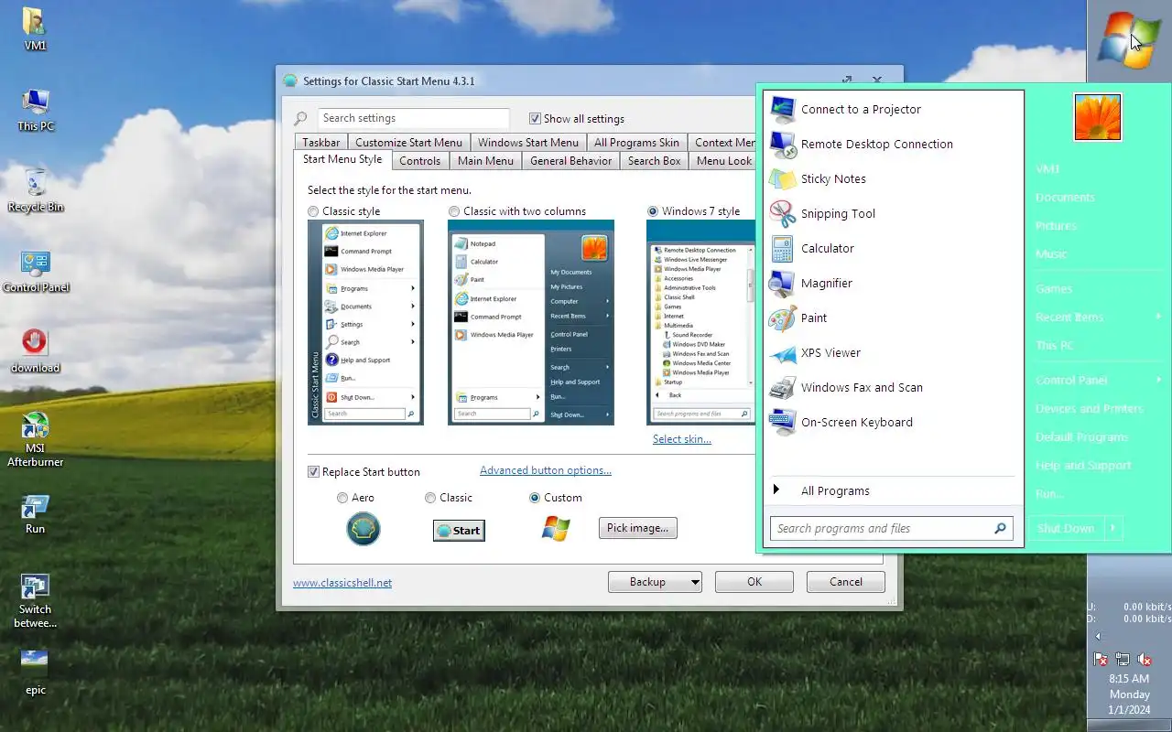Open Devices and Printers entry
The height and width of the screenshot is (732, 1172).
[1089, 408]
